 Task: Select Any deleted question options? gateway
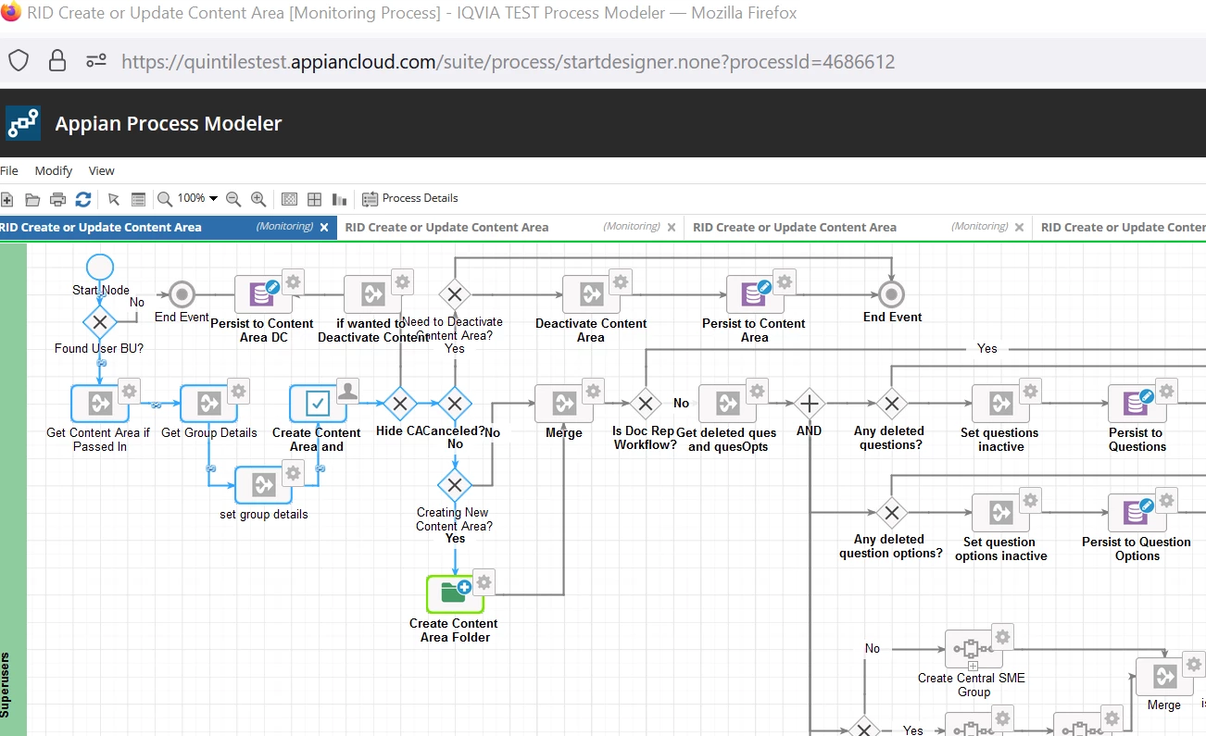891,512
